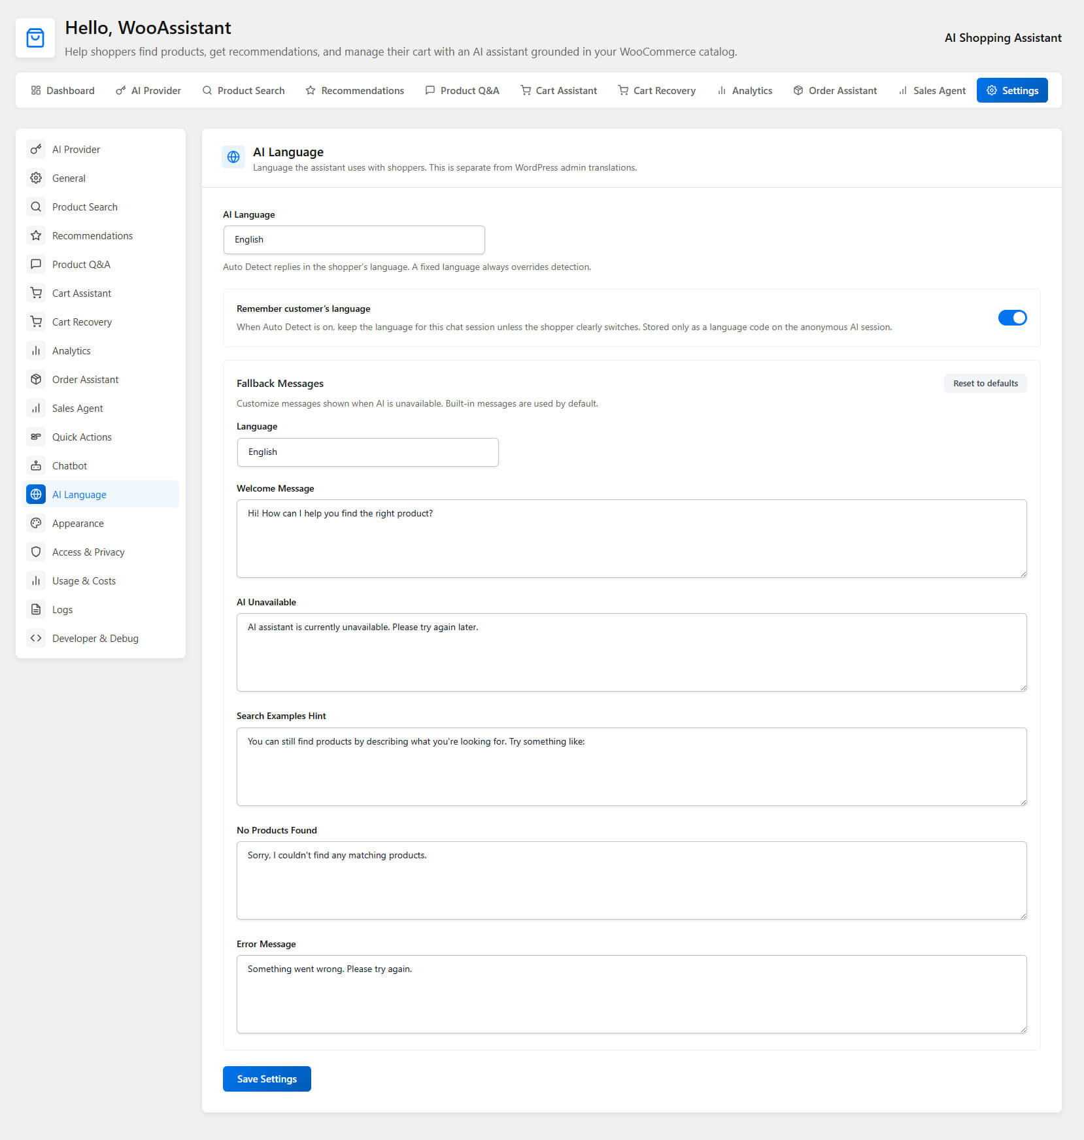The image size is (1084, 1140).
Task: Open Access & Privacy in sidebar
Action: click(101, 552)
